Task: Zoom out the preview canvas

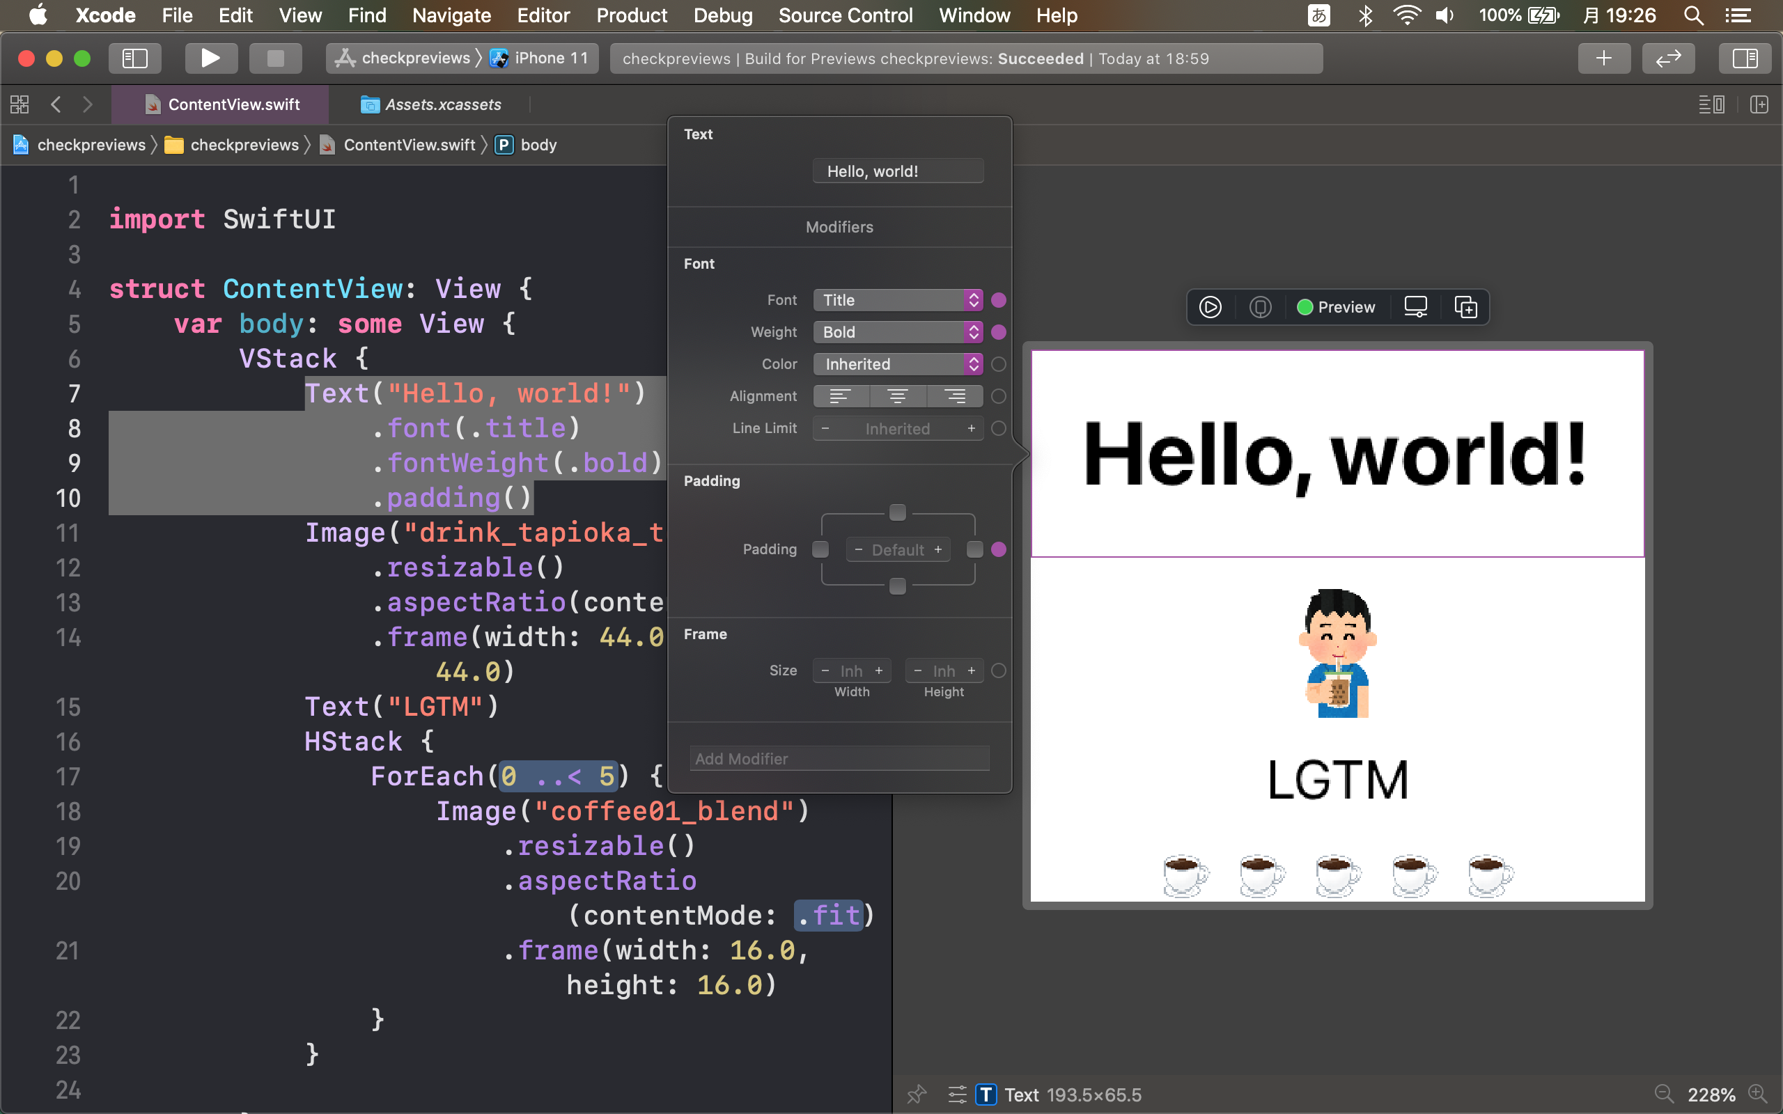Action: (1664, 1094)
